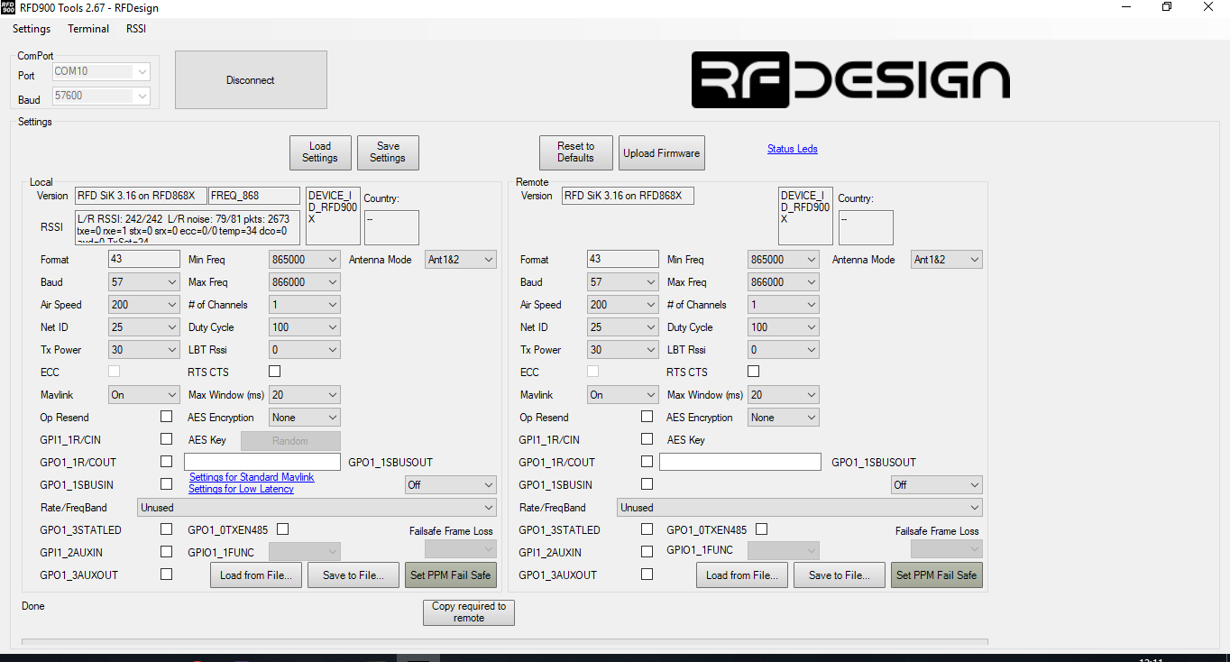Check GPO1_0TXEN485 on the remote modem

click(x=761, y=529)
